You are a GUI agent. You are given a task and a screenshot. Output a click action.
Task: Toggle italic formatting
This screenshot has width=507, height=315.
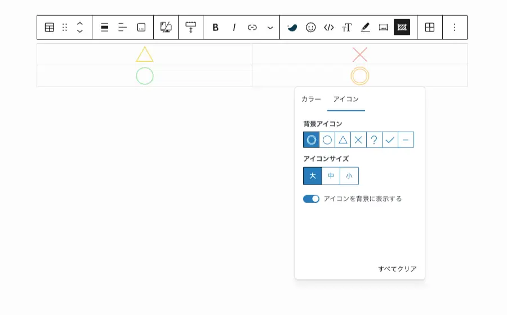point(234,28)
